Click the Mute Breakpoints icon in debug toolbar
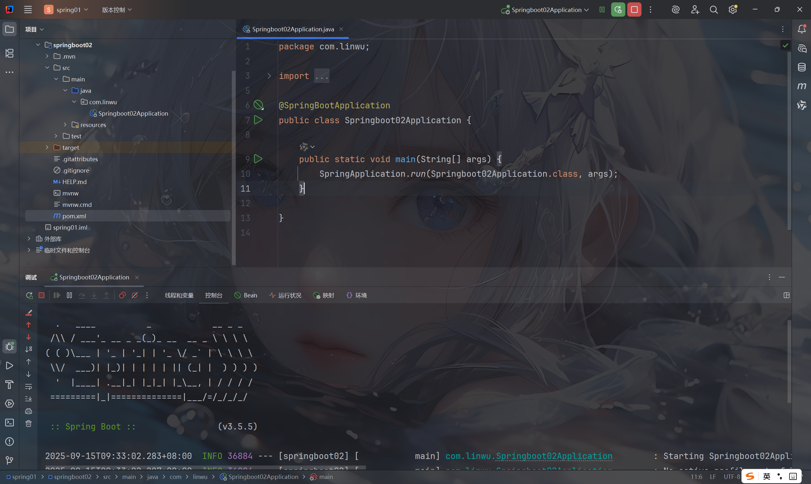 [x=135, y=295]
